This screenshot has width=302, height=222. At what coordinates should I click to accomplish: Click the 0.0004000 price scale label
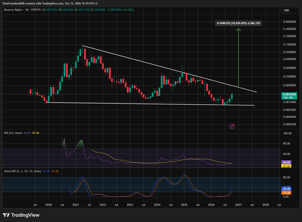289,117
